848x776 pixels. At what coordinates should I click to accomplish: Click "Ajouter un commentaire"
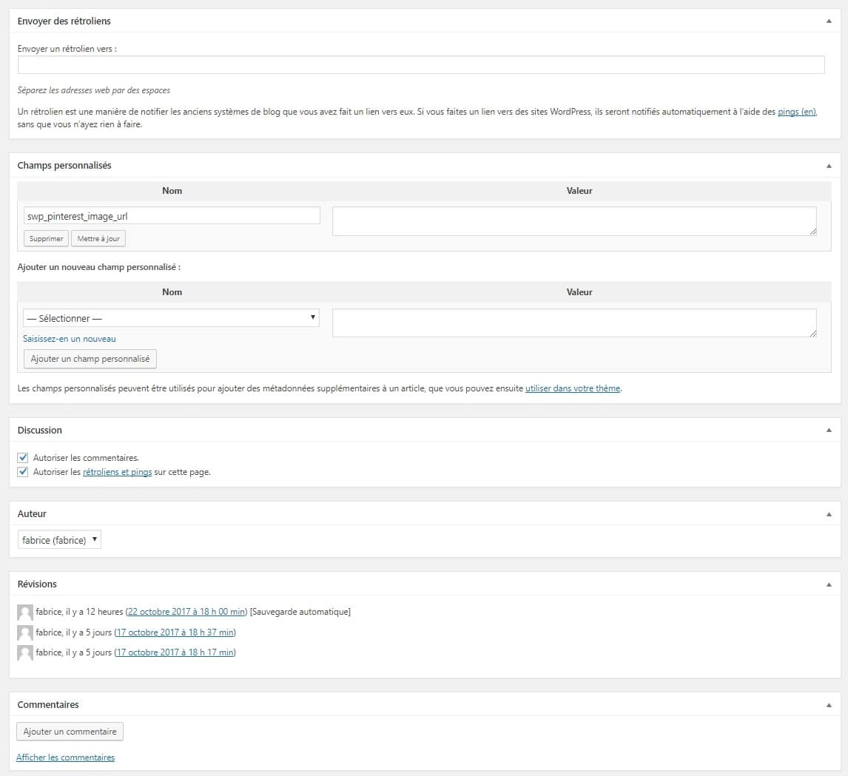tap(70, 731)
